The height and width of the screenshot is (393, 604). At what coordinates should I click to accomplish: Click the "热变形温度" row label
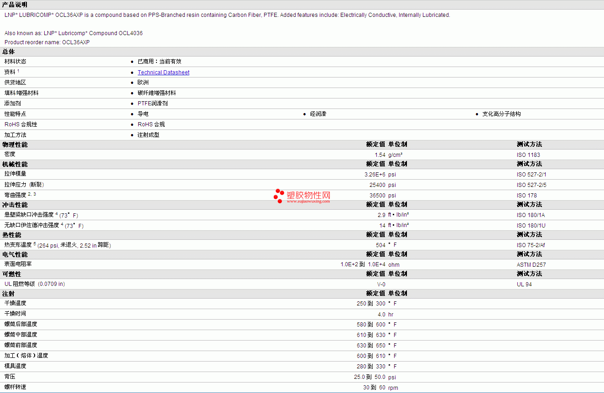point(18,245)
